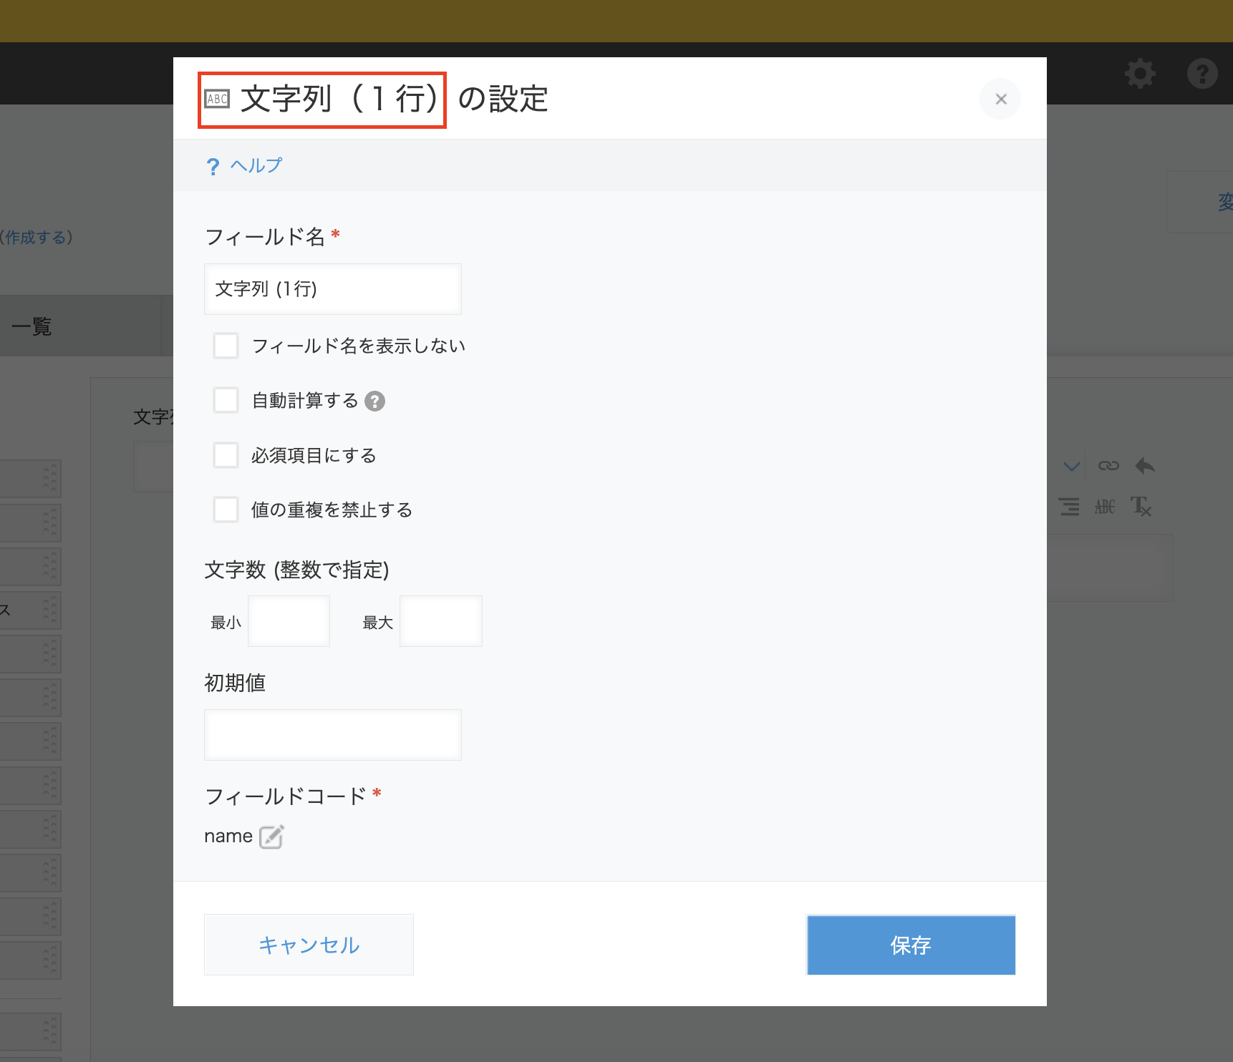Switch to the 一覧 tab
The width and height of the screenshot is (1233, 1062).
[32, 326]
